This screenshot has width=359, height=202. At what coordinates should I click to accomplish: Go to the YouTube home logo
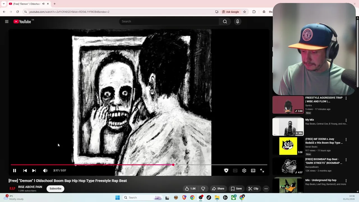point(22,22)
